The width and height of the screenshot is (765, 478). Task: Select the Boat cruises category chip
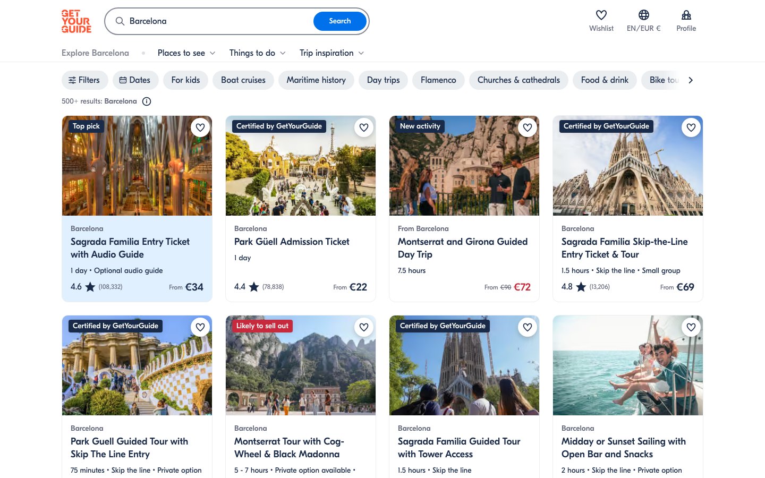pyautogui.click(x=243, y=80)
